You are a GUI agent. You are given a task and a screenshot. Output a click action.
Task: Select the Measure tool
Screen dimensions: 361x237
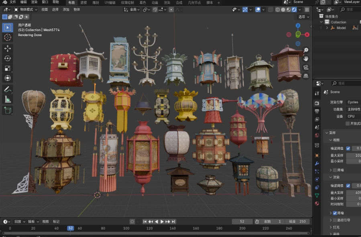pos(8,99)
